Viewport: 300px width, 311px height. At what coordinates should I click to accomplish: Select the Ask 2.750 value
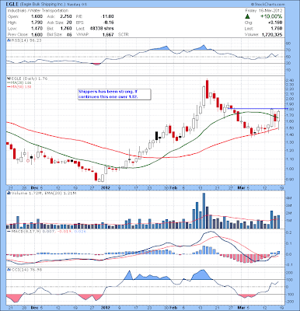(66, 16)
